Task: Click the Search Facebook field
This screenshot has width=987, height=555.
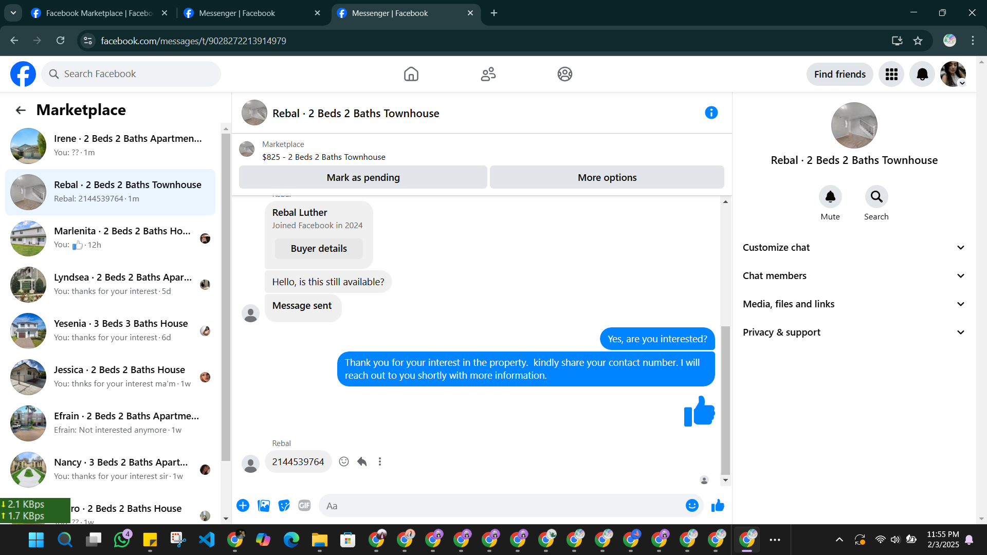Action: click(131, 74)
